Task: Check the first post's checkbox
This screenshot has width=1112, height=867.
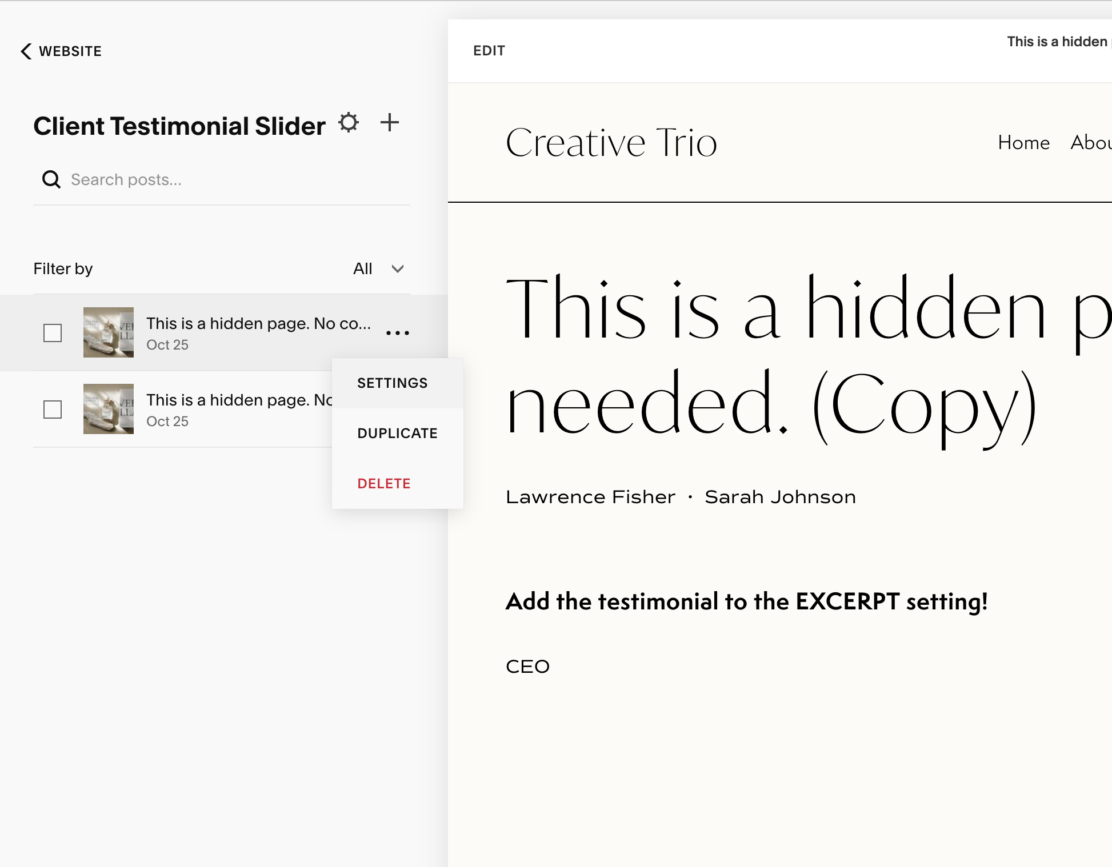Action: click(x=52, y=333)
